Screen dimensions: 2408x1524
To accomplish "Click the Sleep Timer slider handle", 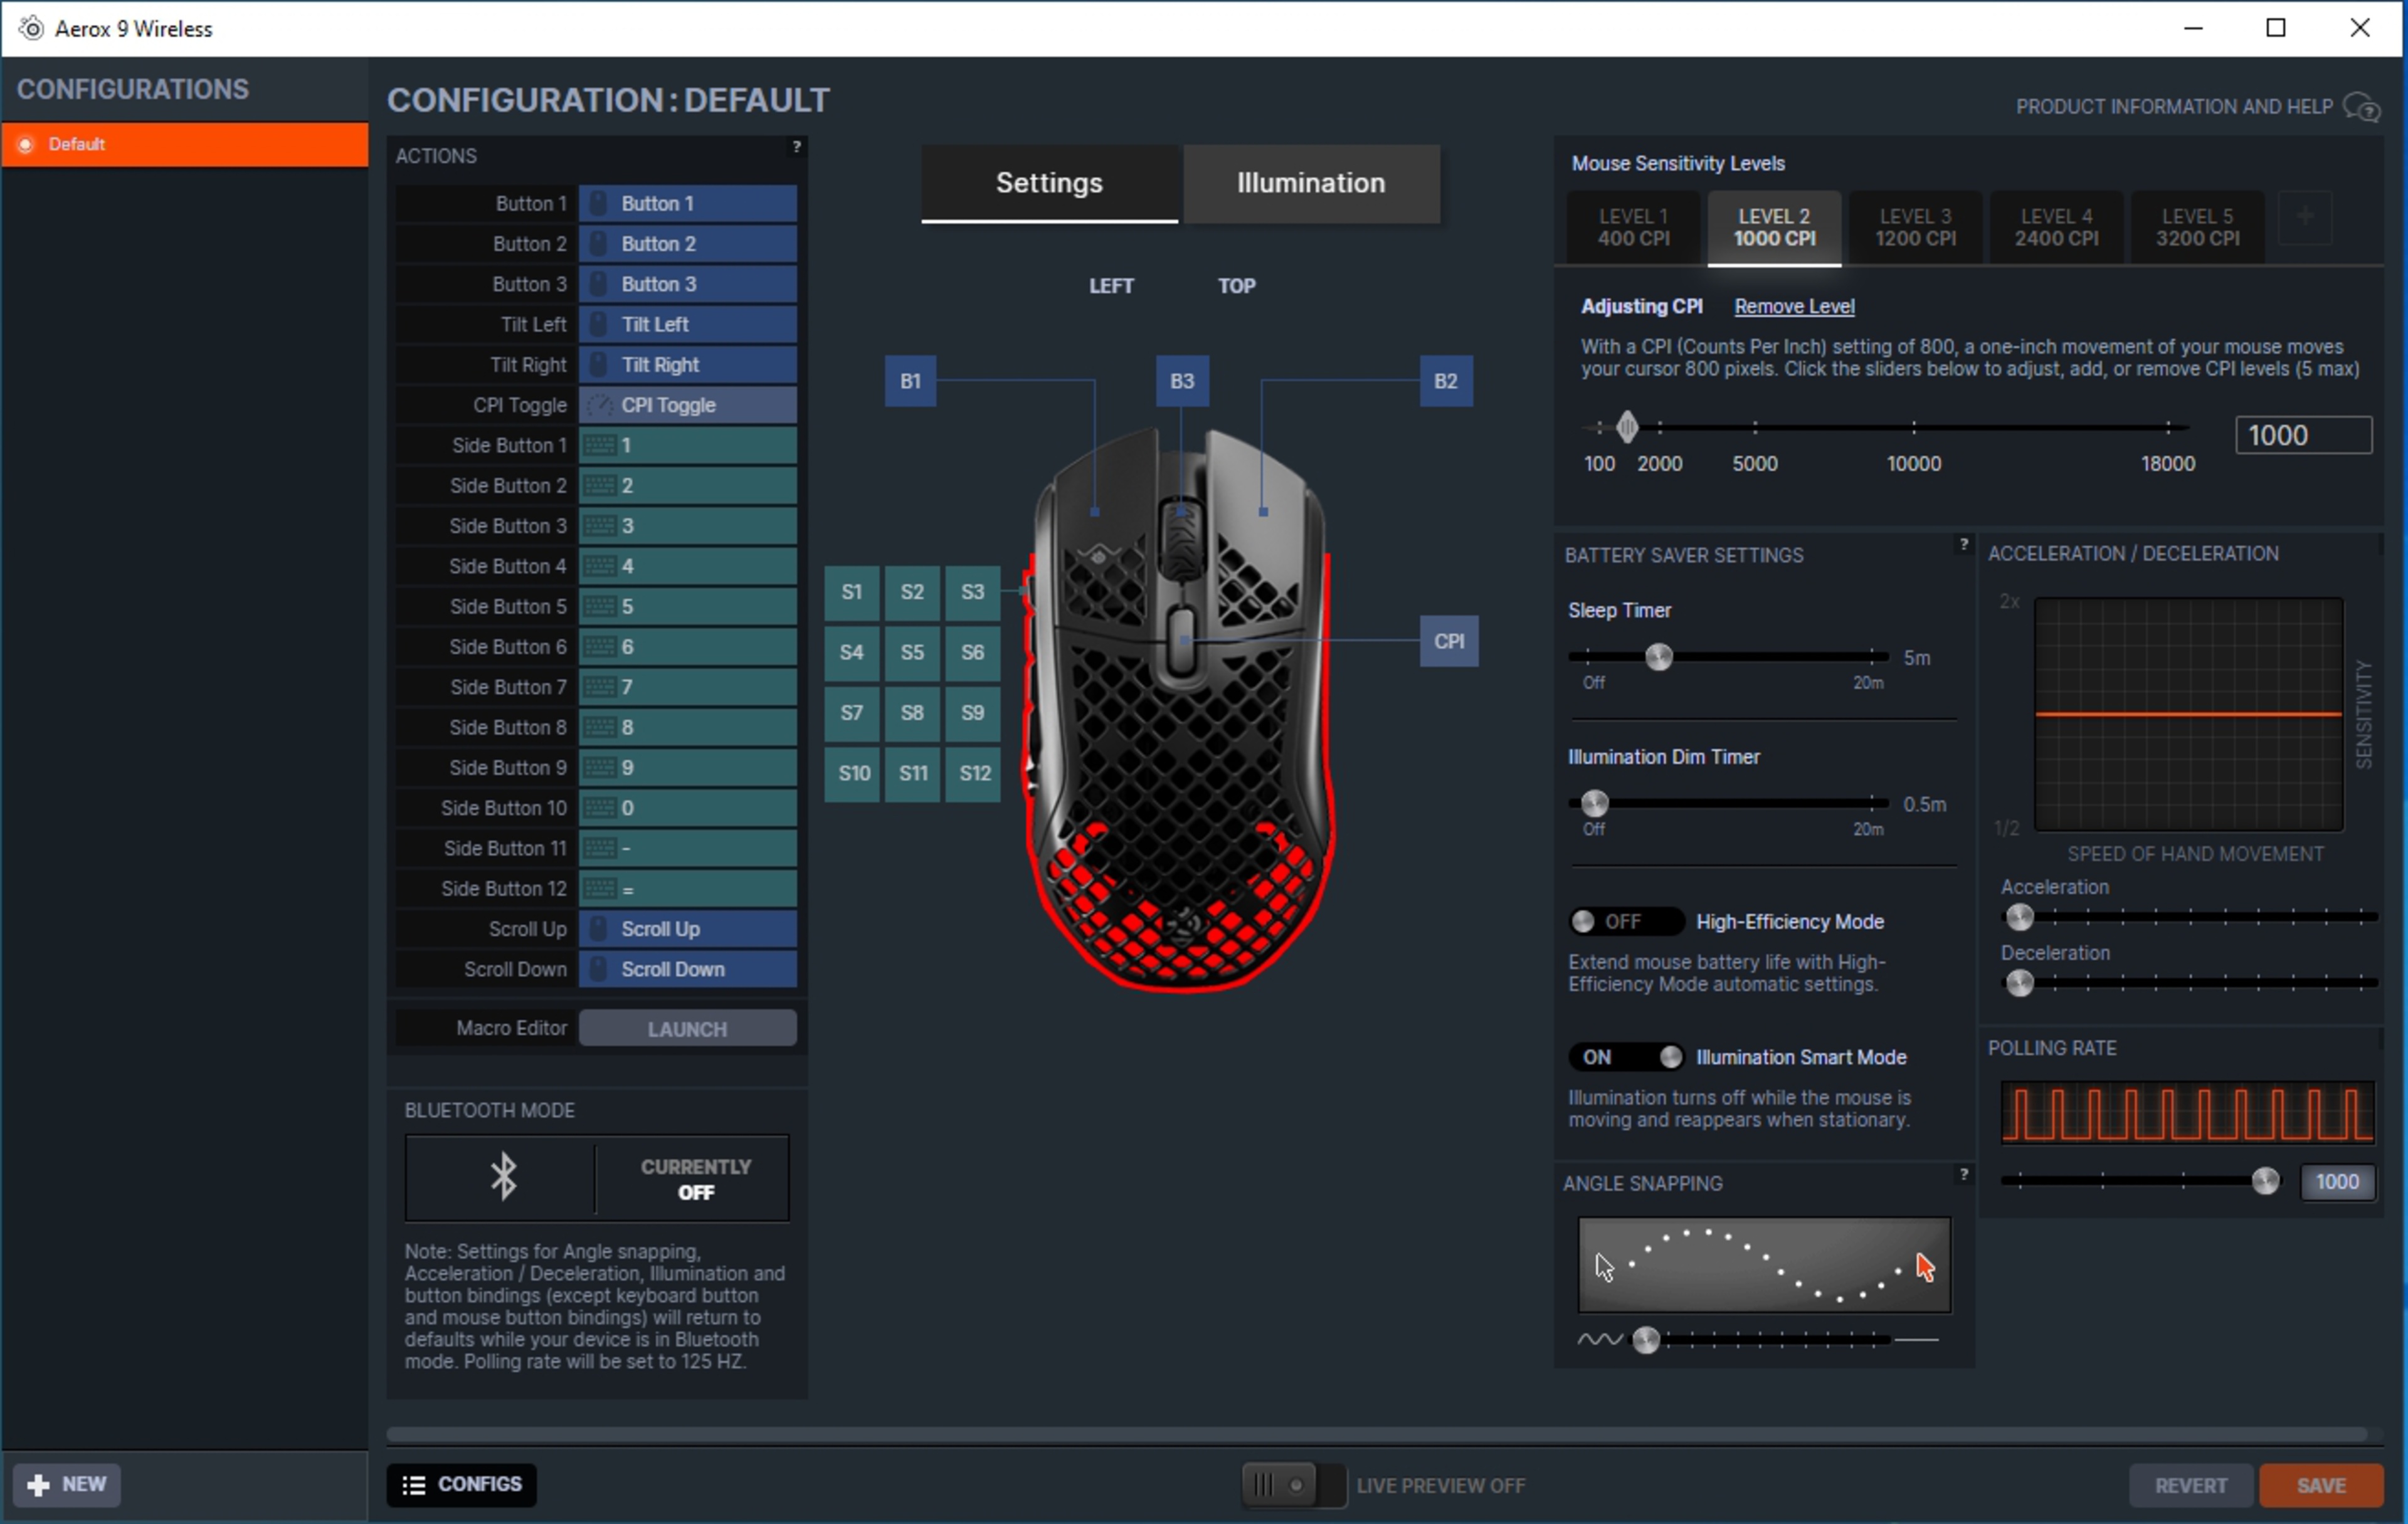I will [x=1658, y=657].
